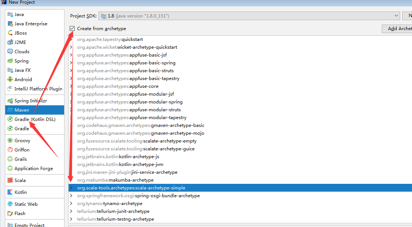Pick the Java FX icon
Screen dimensions: 412x227
(10, 70)
